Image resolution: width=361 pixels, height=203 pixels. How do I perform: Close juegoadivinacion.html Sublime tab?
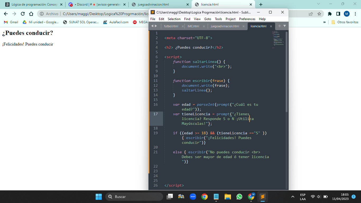[243, 26]
